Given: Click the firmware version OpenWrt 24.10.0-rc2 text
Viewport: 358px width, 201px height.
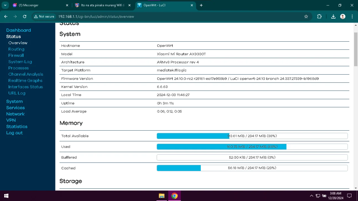Looking at the screenshot, I should coord(238,78).
